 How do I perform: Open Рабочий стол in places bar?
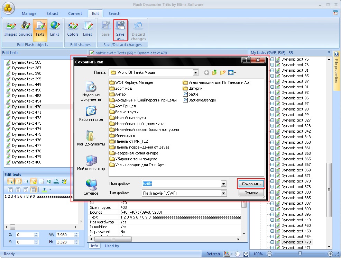tap(91, 114)
